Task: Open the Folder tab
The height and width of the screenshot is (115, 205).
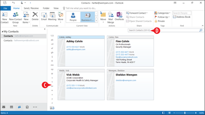Action: pos(46,8)
